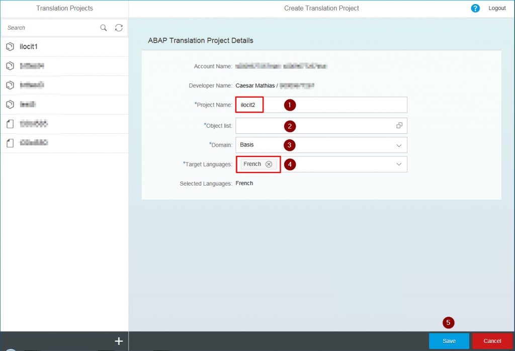Screen dimensions: 515x351
Task: Open the Domain chevron arrow
Action: [399, 145]
